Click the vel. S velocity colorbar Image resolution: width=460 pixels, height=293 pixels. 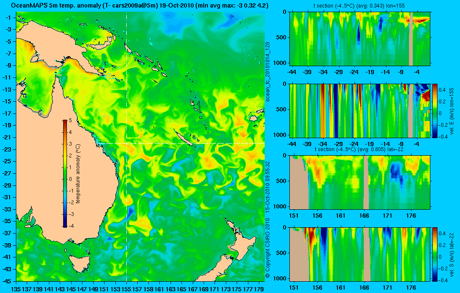coord(434,254)
